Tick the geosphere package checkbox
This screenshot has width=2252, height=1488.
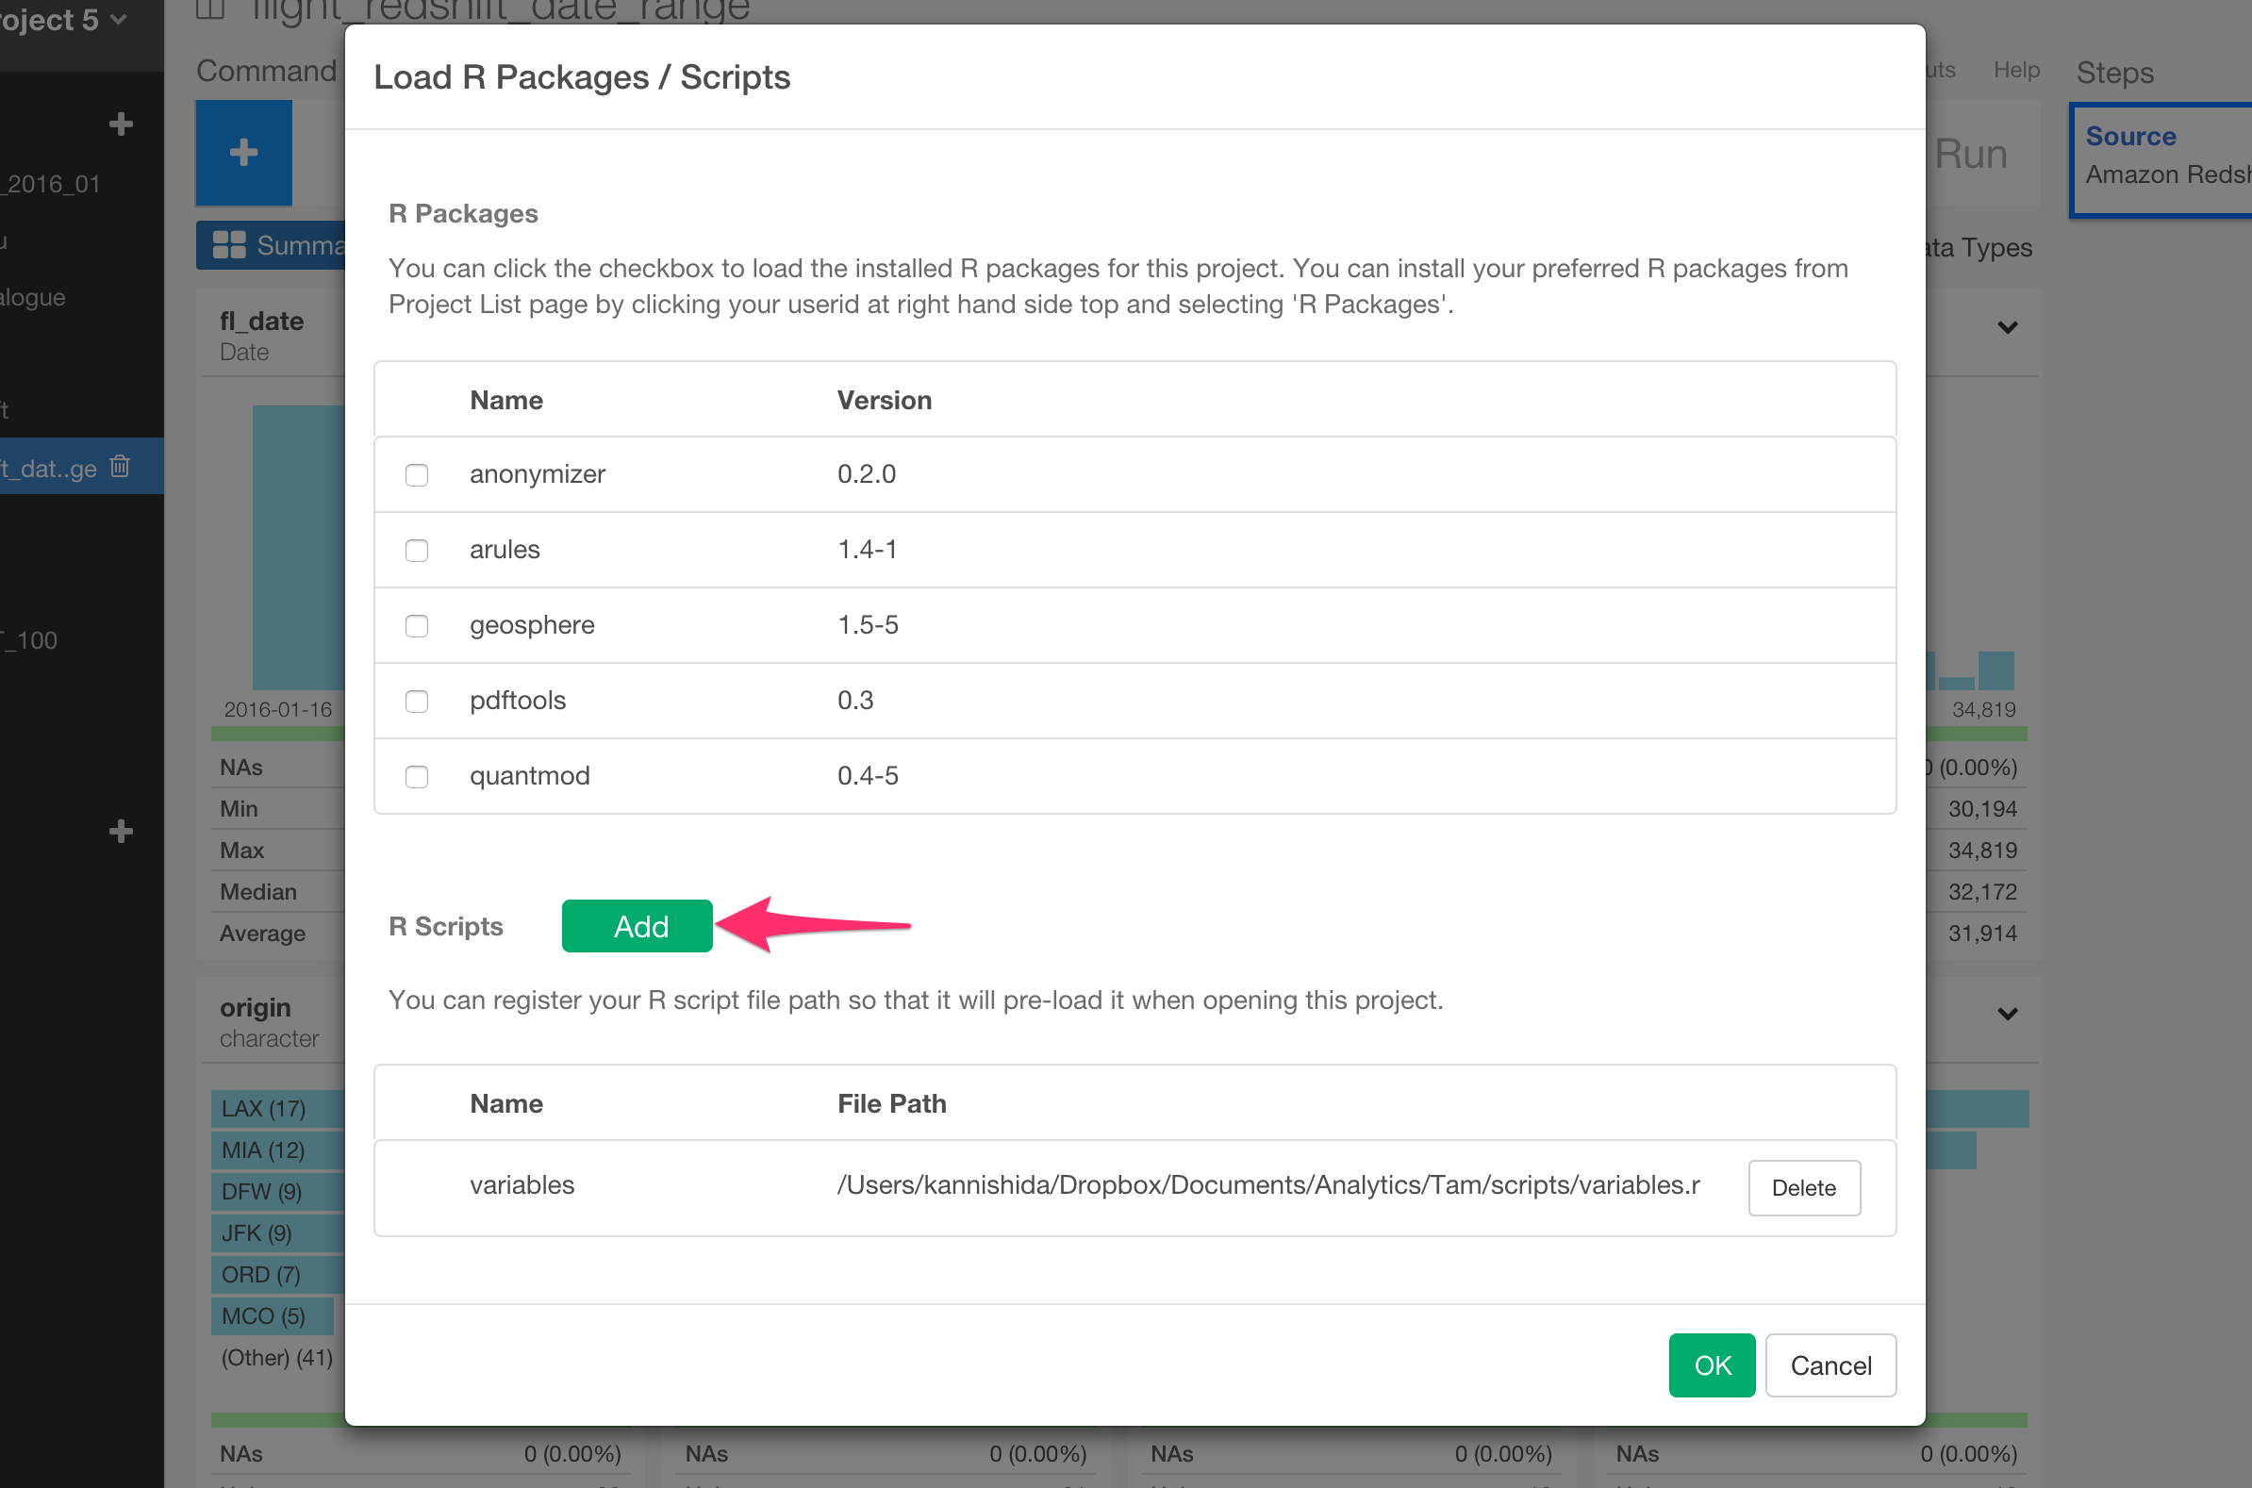(416, 625)
